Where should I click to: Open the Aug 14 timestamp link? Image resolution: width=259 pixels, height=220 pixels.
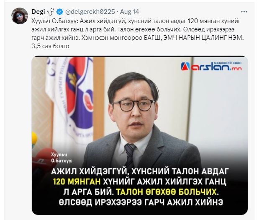click(x=130, y=12)
